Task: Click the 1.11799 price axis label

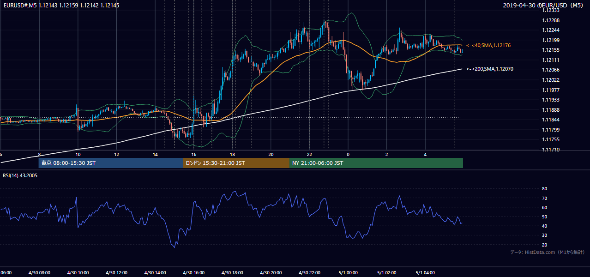Action: [551, 130]
